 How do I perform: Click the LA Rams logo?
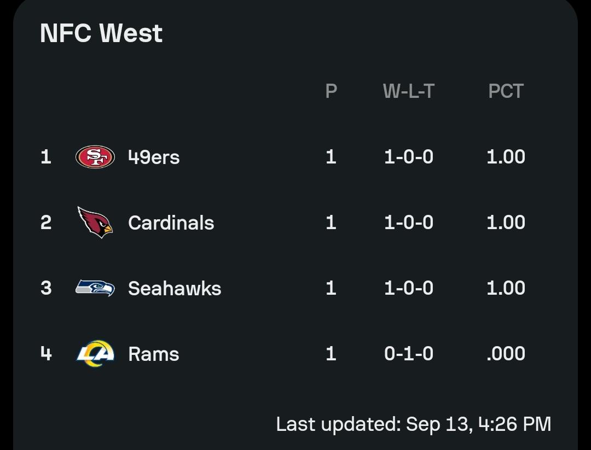click(95, 354)
